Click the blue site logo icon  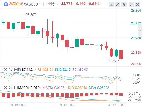[6, 4]
